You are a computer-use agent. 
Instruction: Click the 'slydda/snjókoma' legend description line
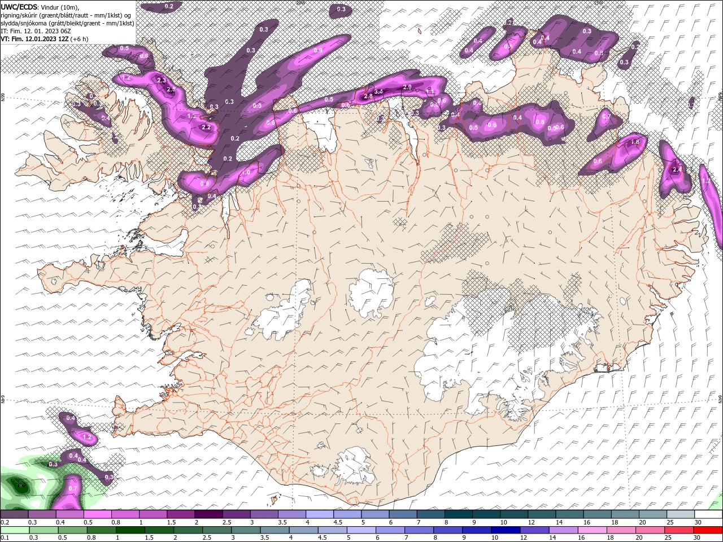tap(67, 23)
